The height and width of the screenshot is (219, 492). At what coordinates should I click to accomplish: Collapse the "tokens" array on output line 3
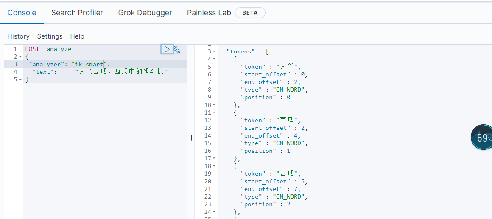214,51
